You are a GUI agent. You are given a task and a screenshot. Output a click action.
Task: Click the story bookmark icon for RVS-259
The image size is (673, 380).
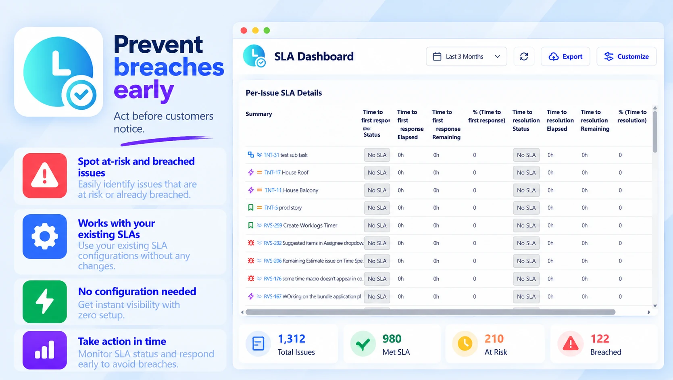(251, 225)
